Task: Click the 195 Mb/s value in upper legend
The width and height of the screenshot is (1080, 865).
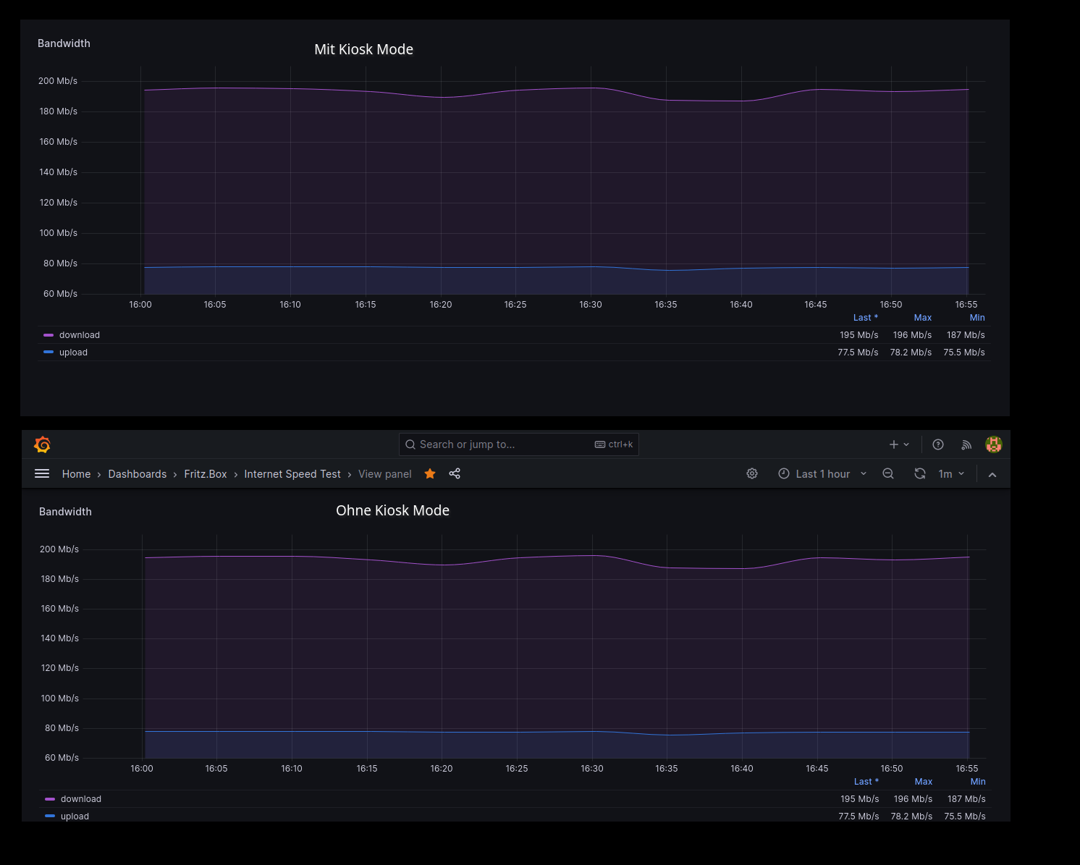Action: point(859,335)
